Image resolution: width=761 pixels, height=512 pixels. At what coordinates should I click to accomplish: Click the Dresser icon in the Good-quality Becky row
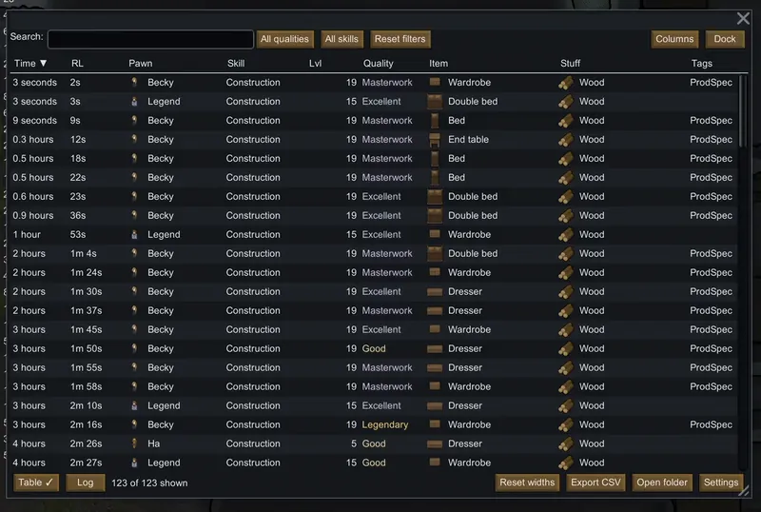pos(435,349)
